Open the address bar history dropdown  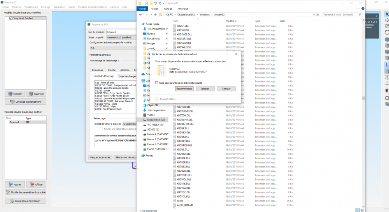pos(314,15)
